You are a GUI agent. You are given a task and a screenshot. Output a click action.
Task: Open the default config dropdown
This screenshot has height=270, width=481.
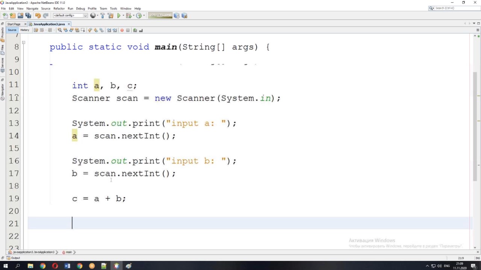(70, 15)
